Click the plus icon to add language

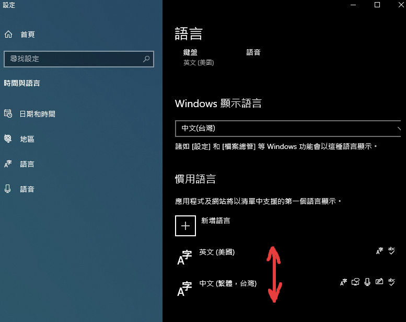click(x=185, y=226)
